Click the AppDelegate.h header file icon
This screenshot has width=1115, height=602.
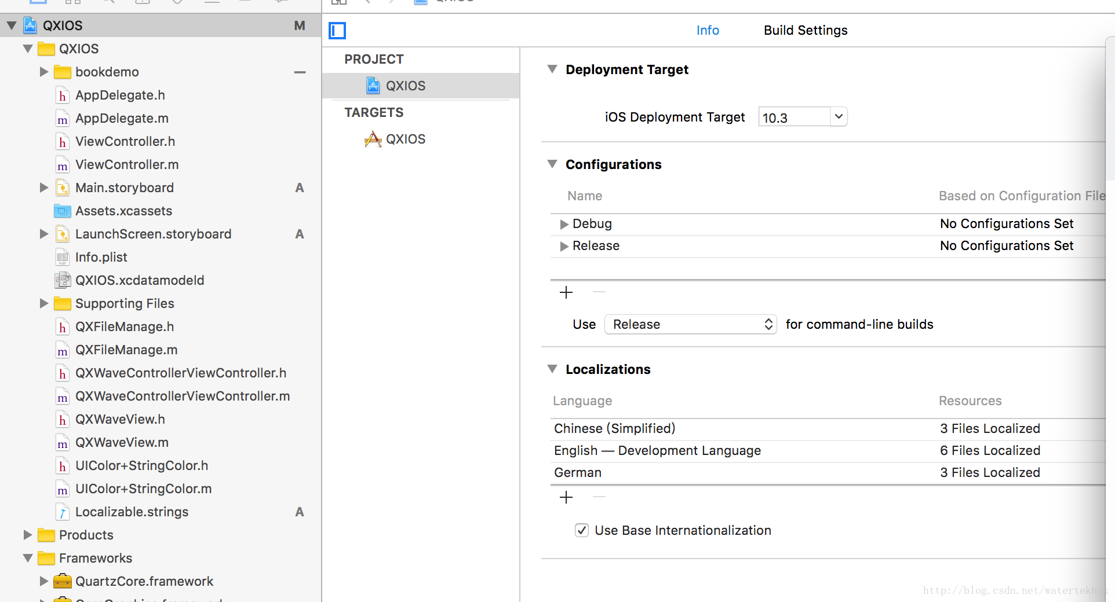63,96
